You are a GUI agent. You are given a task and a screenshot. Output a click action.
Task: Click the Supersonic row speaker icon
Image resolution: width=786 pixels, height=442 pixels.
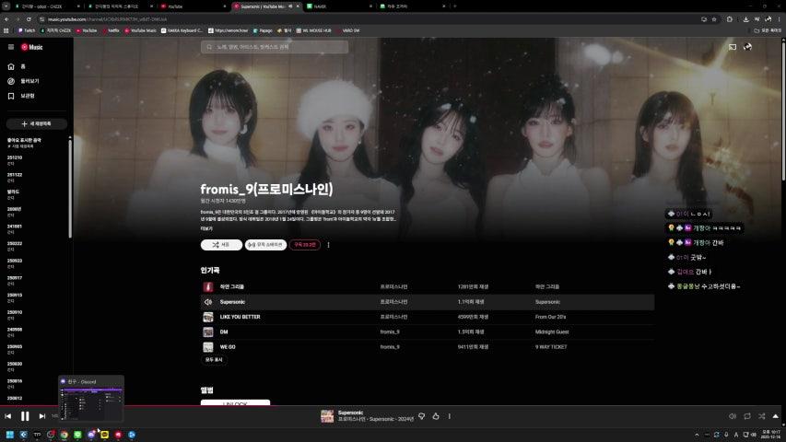(208, 302)
